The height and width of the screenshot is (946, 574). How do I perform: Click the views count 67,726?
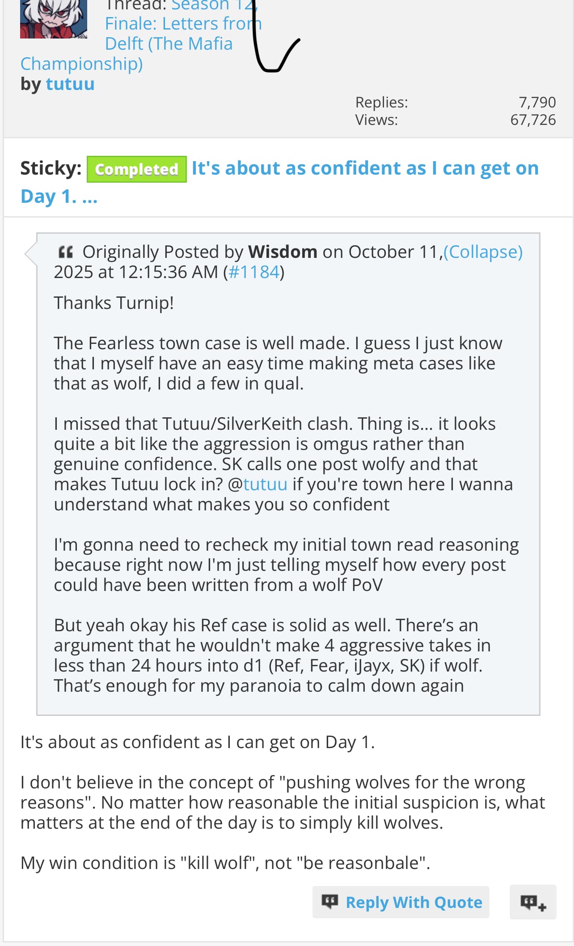533,120
